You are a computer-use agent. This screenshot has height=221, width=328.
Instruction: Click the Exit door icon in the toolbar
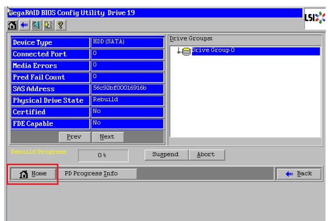pyautogui.click(x=36, y=25)
